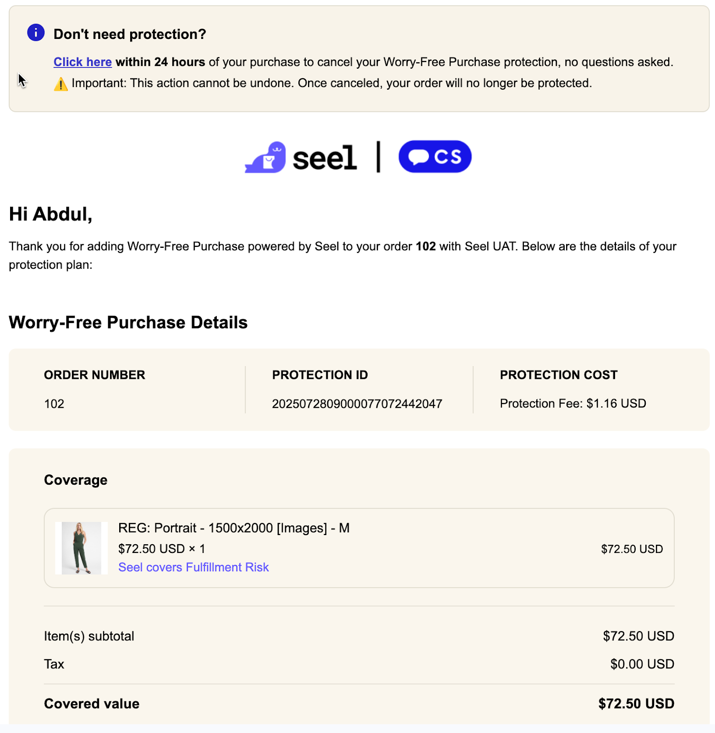The height and width of the screenshot is (733, 715).
Task: Click the yellow warning triangle icon
Action: pos(60,84)
